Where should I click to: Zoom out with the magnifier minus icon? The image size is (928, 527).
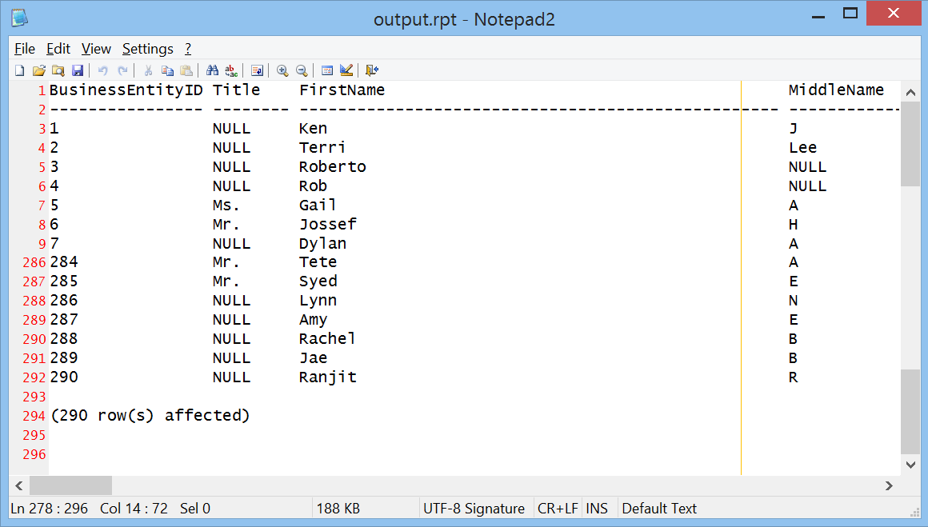click(302, 70)
